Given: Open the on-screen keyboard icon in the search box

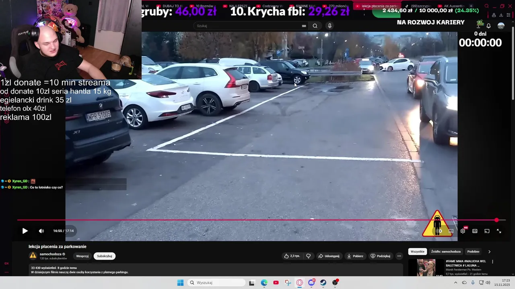Looking at the screenshot, I should [x=304, y=26].
